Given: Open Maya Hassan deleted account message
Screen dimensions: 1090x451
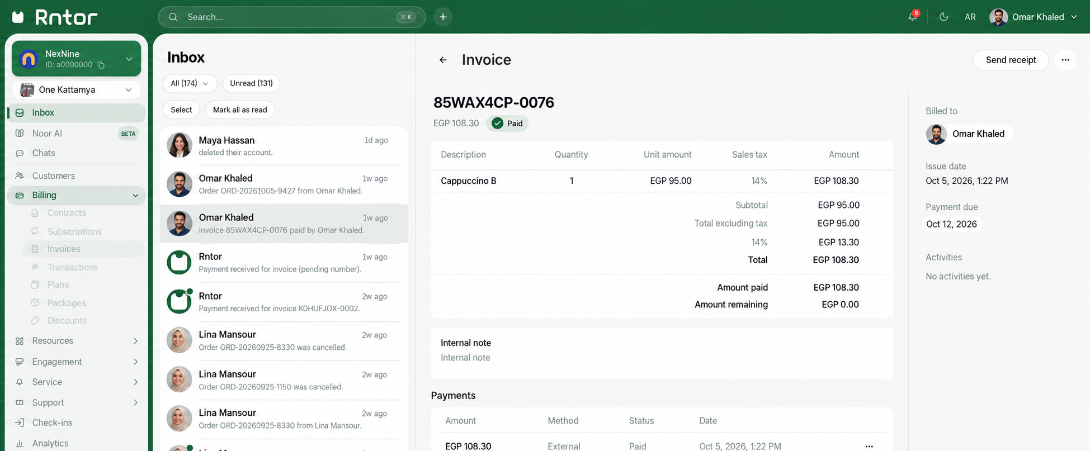Looking at the screenshot, I should (284, 146).
